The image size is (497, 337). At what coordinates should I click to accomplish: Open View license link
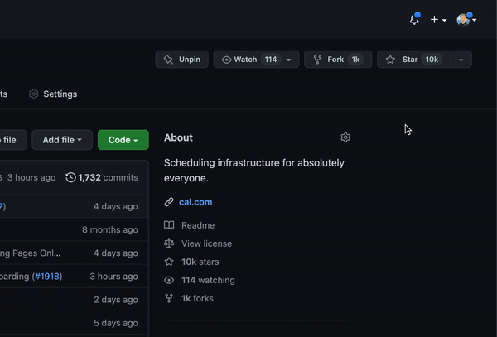click(206, 243)
